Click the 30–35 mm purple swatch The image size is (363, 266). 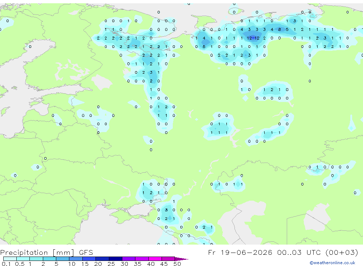tap(129, 259)
